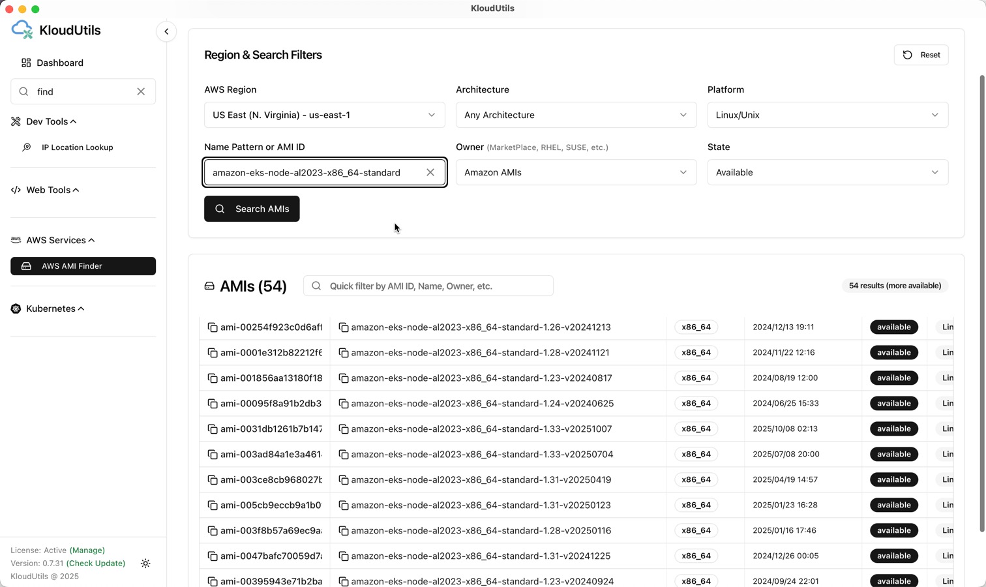Copy the name of the standard-1.28-v20241121 AMI

[344, 353]
